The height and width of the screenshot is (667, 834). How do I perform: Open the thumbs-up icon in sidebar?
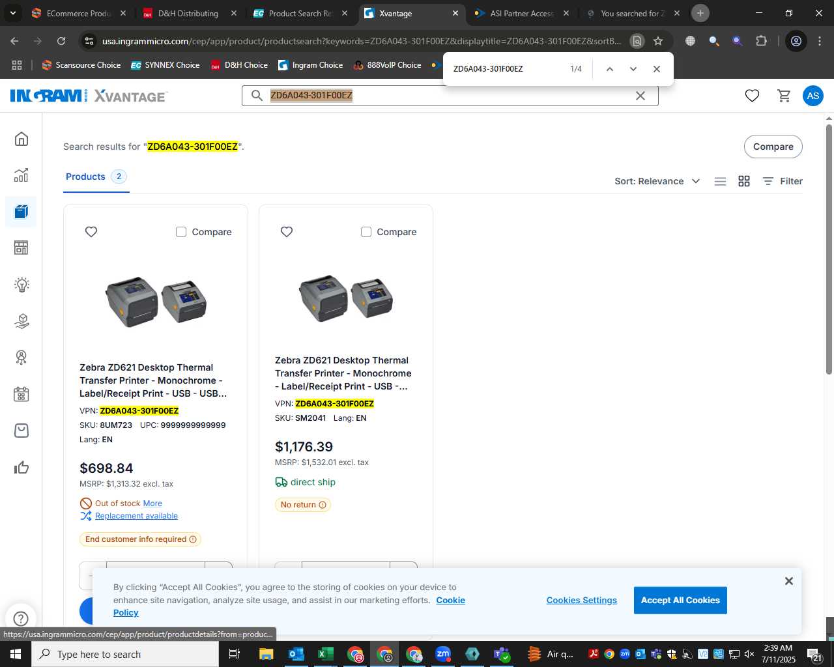pyautogui.click(x=22, y=467)
